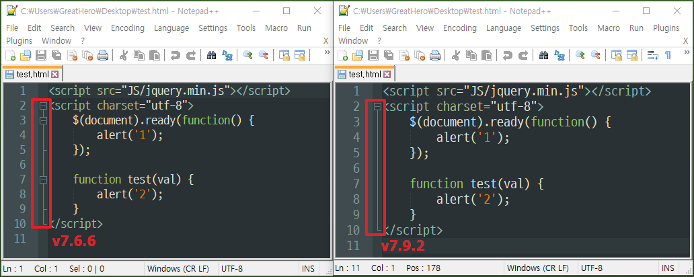The width and height of the screenshot is (694, 277).
Task: Click Copy icon in left window toolbar
Action: 139,55
